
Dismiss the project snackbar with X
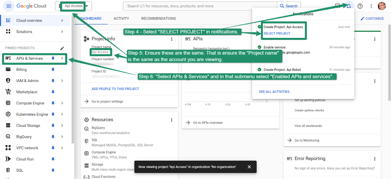(x=249, y=167)
